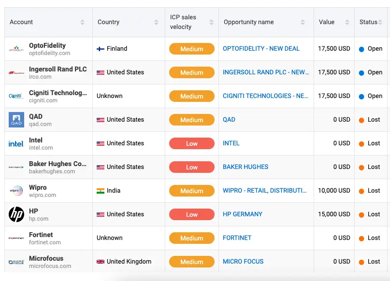Screen dimensions: 390x281
Task: Click the Low velocity badge for HP
Action: (192, 214)
